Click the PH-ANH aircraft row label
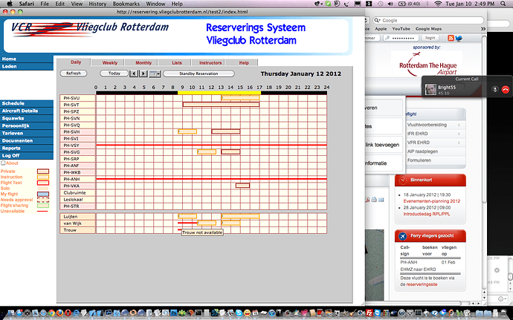 (x=77, y=179)
